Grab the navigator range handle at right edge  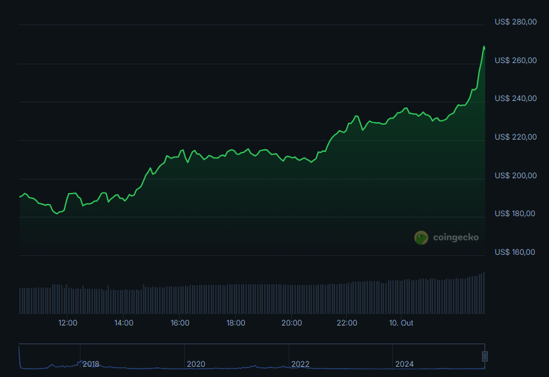click(x=485, y=356)
